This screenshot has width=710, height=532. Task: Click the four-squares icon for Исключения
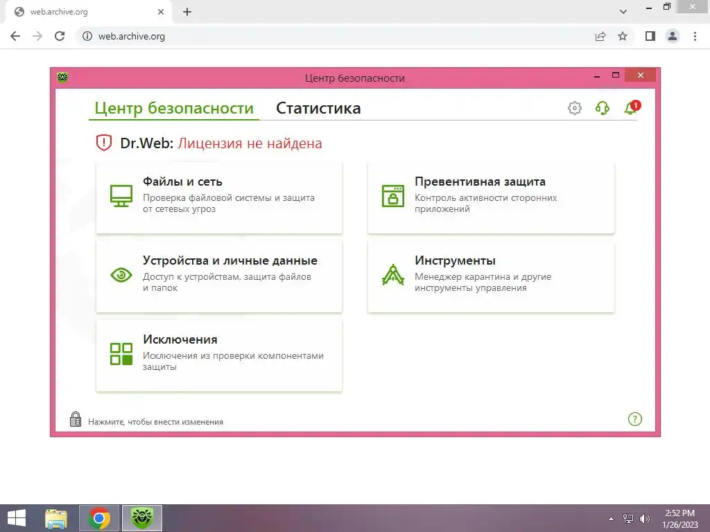(x=121, y=354)
